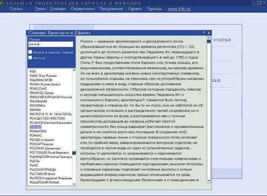
Task: Open the 'Сервис' menu
Action: coord(135,9)
